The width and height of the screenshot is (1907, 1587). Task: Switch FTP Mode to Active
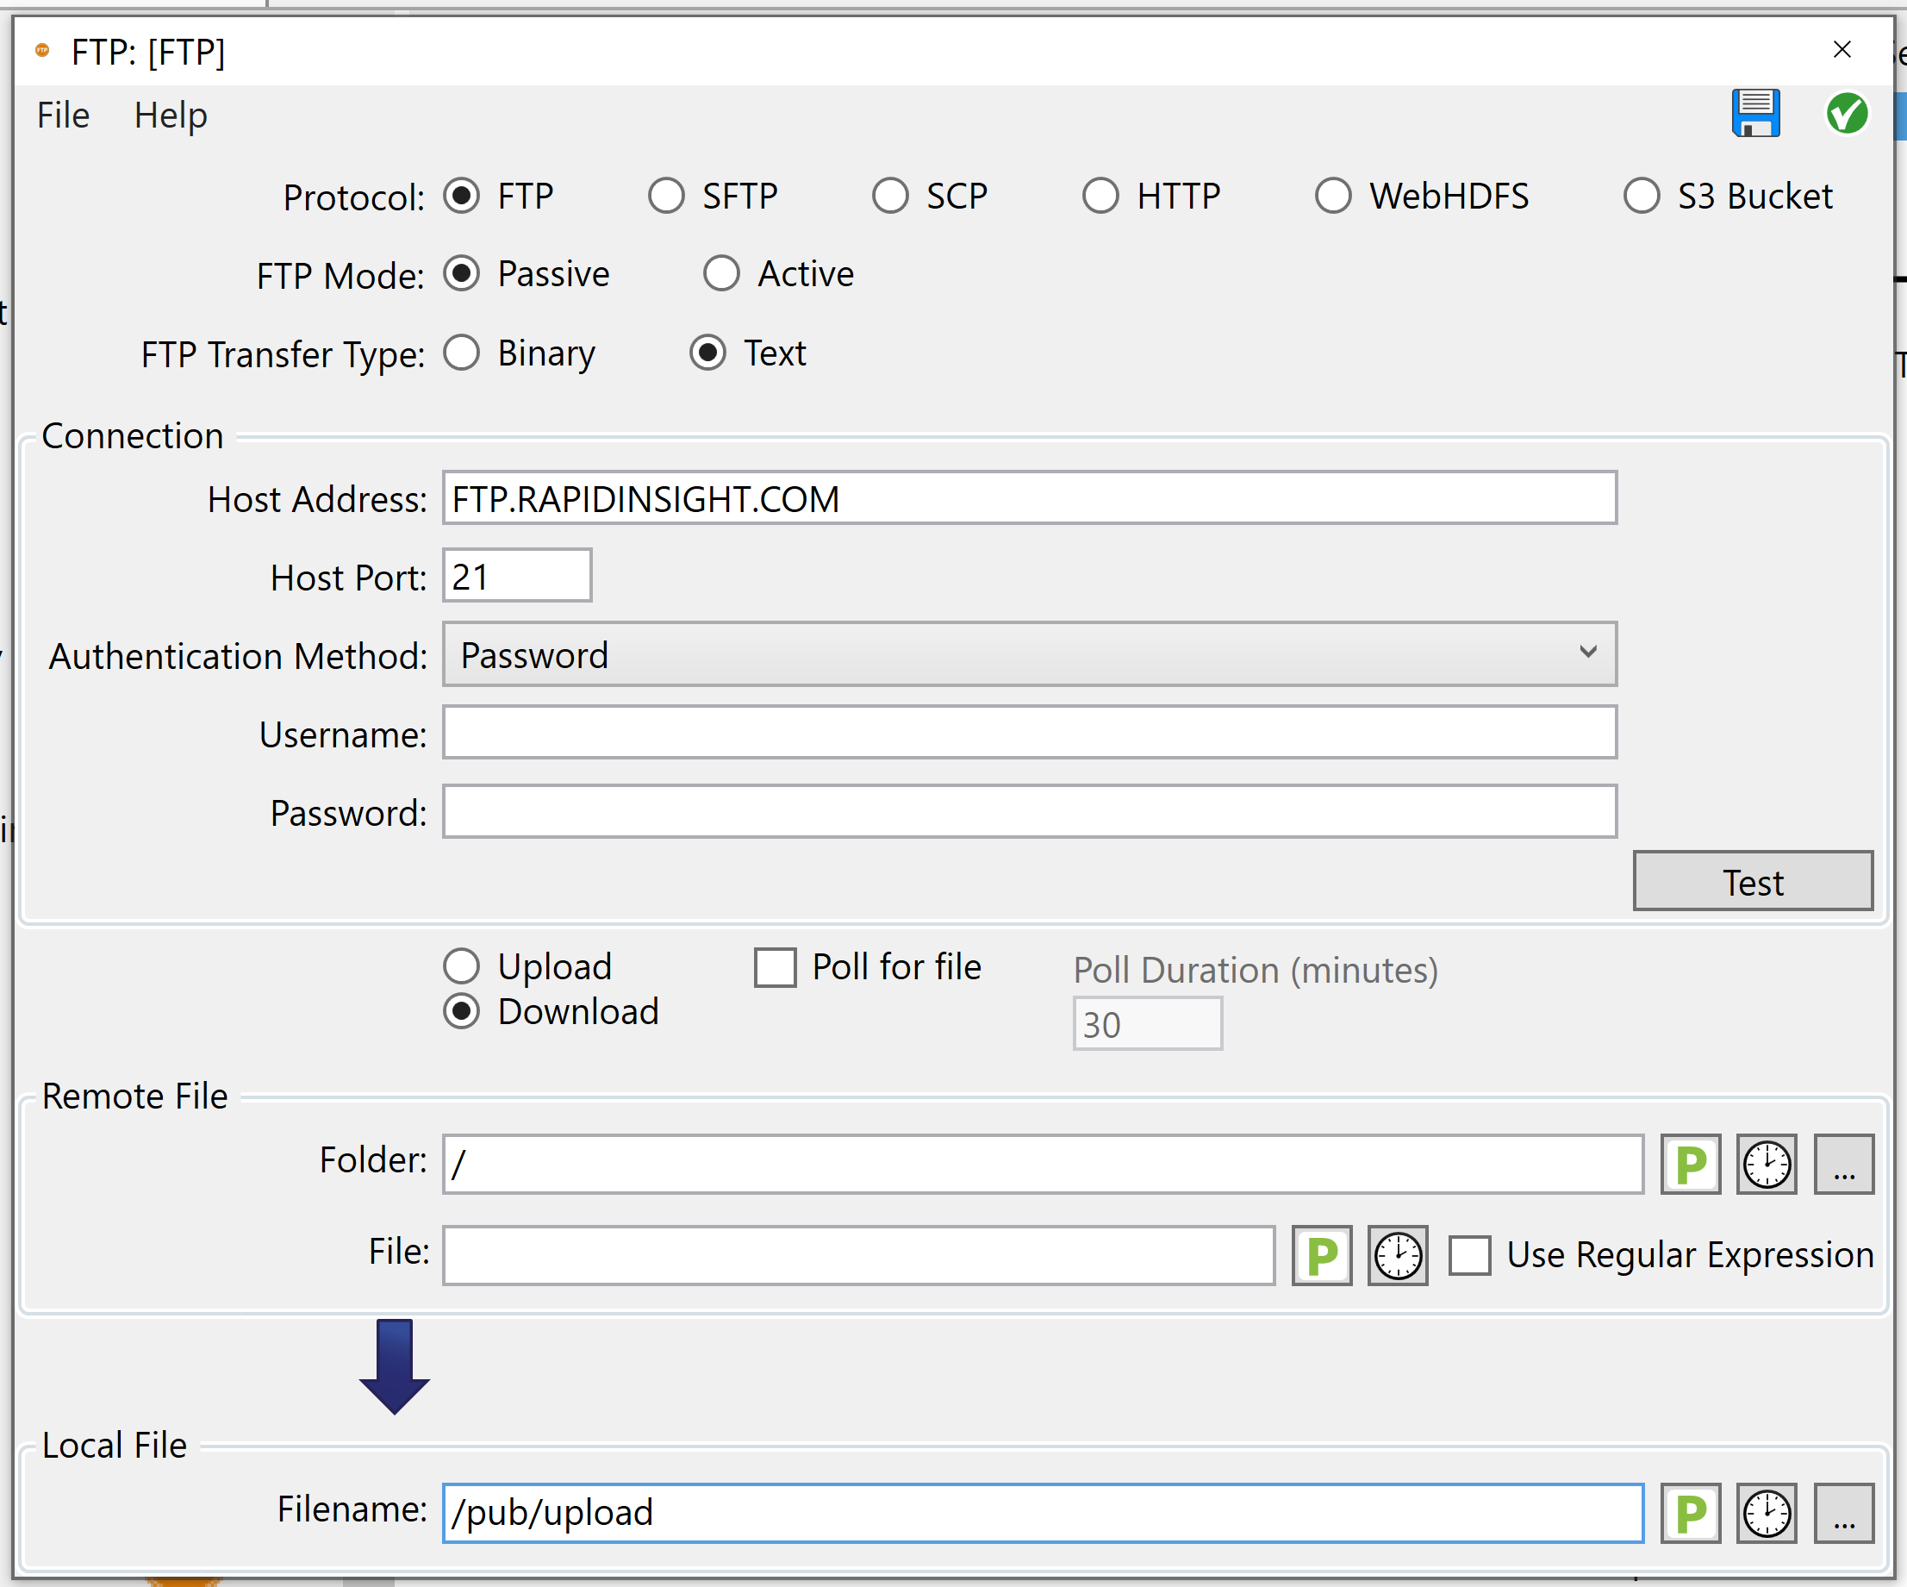pyautogui.click(x=722, y=273)
